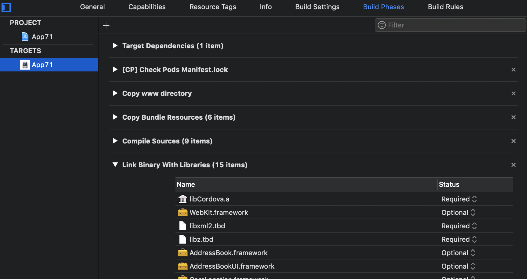Expand the Compile Sources phase
Viewport: 527px width, 279px height.
[x=115, y=141]
